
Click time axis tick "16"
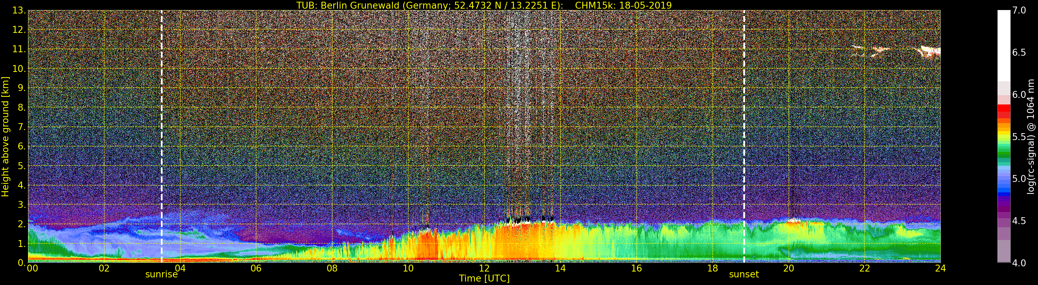coord(636,268)
